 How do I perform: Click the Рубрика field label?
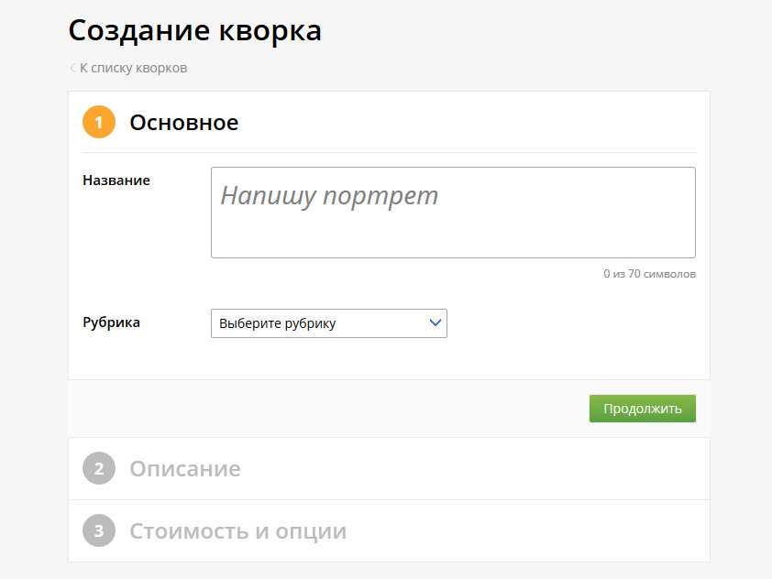[x=111, y=322]
